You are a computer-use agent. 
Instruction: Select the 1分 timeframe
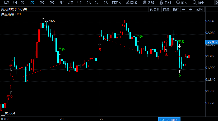(x=15, y=2)
